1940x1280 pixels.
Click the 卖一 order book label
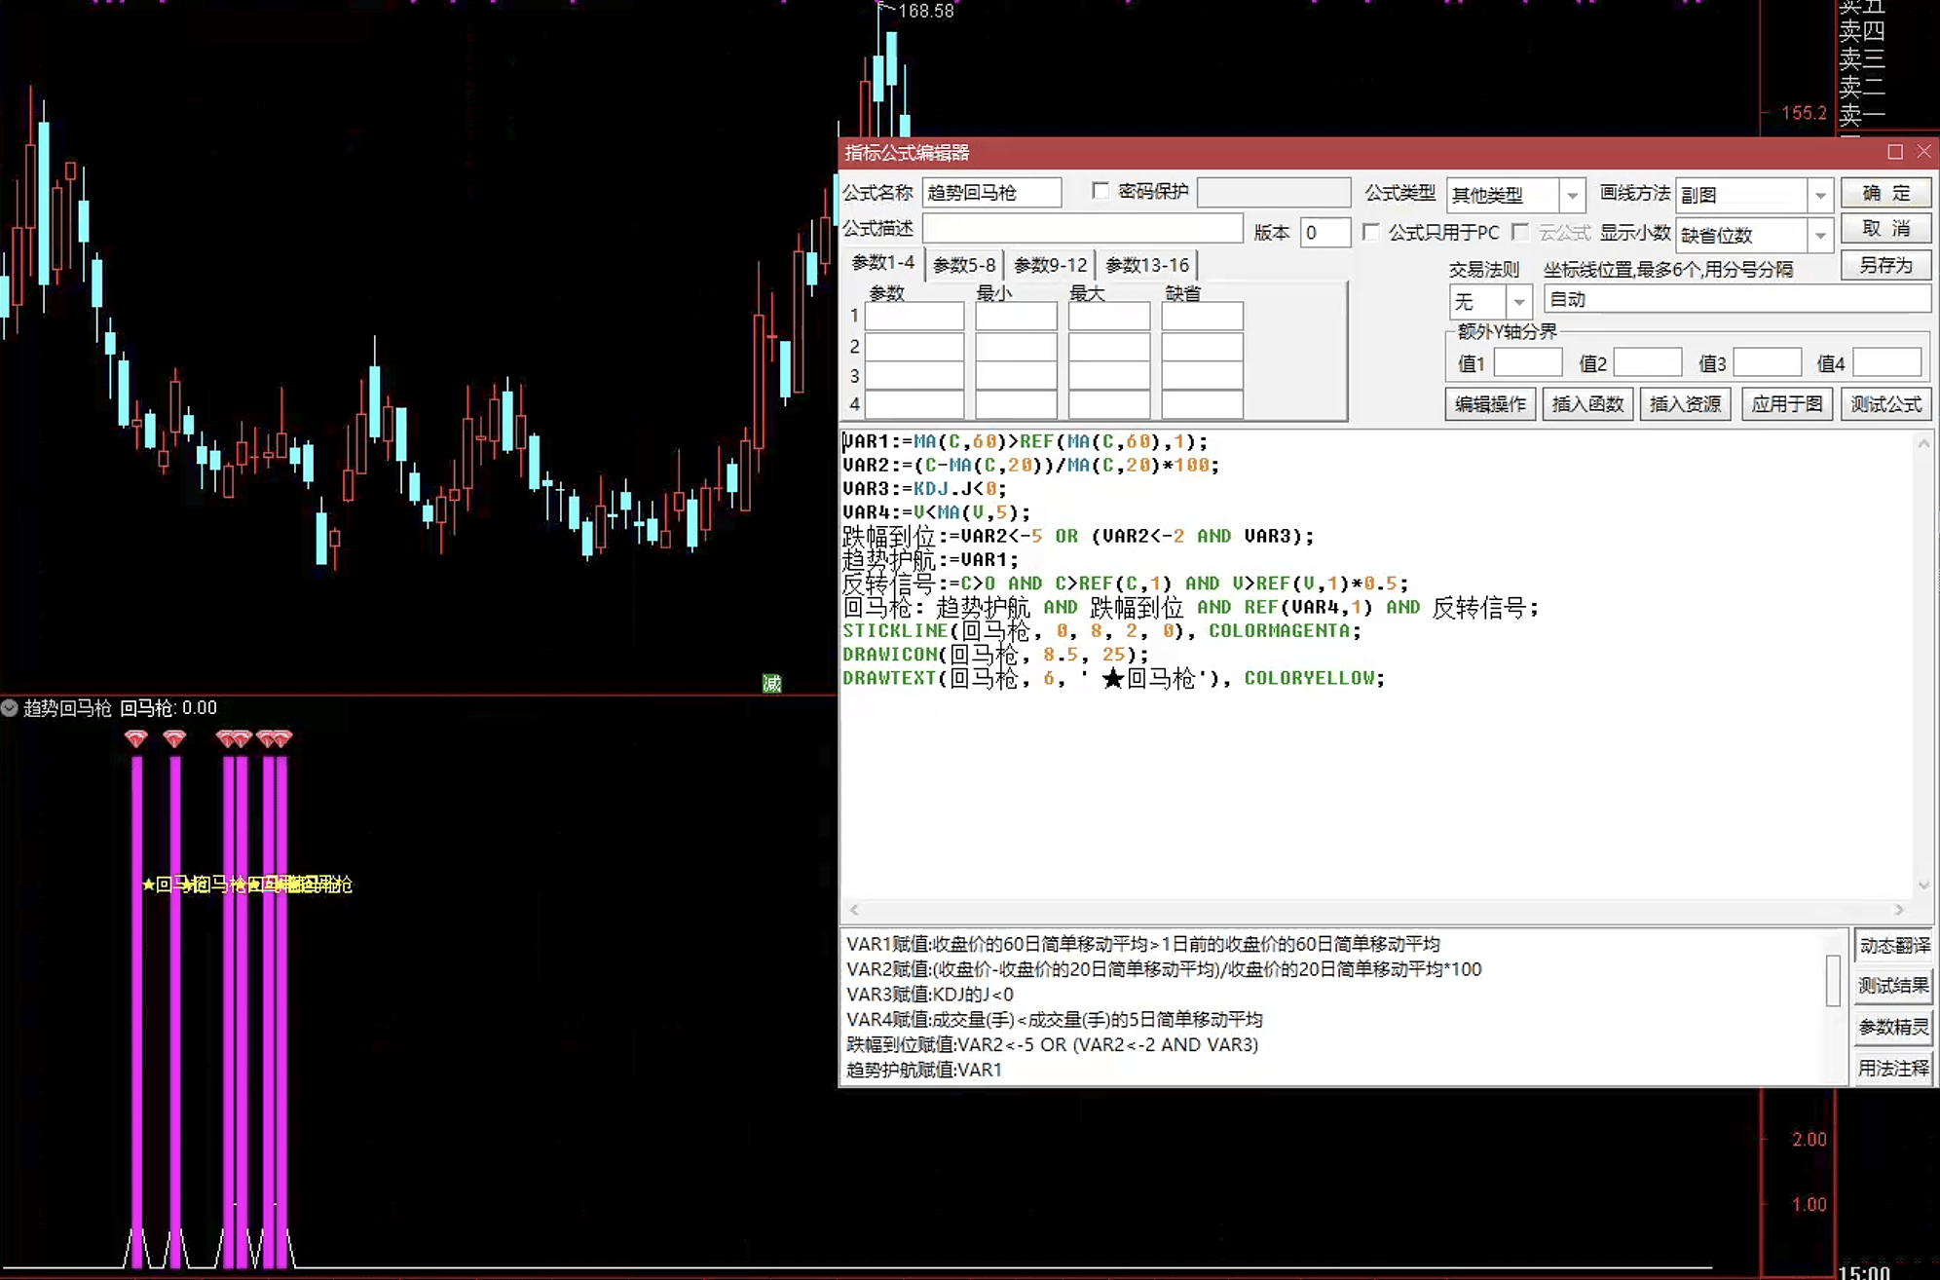(1861, 117)
